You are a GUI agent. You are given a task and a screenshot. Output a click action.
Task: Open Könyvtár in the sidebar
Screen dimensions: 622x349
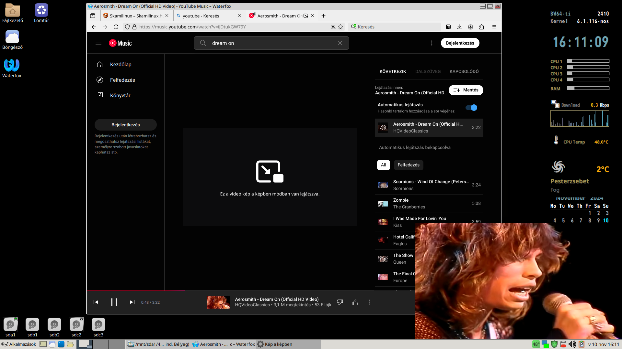126,95
